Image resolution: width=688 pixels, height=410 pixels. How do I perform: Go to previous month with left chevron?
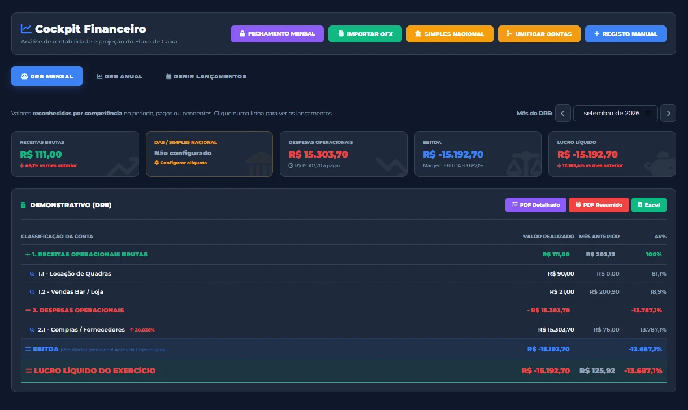click(x=562, y=113)
